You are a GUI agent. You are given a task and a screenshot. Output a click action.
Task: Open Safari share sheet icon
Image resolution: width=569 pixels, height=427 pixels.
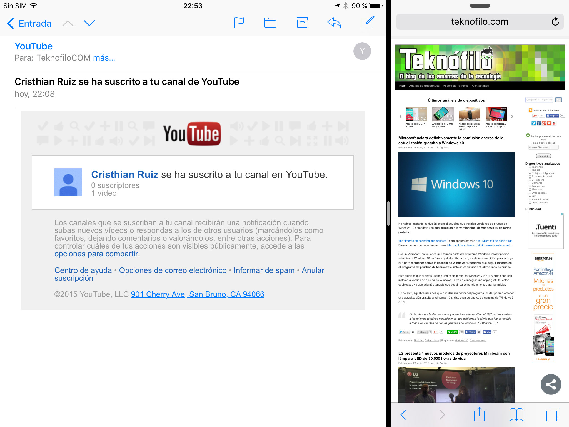tap(479, 415)
